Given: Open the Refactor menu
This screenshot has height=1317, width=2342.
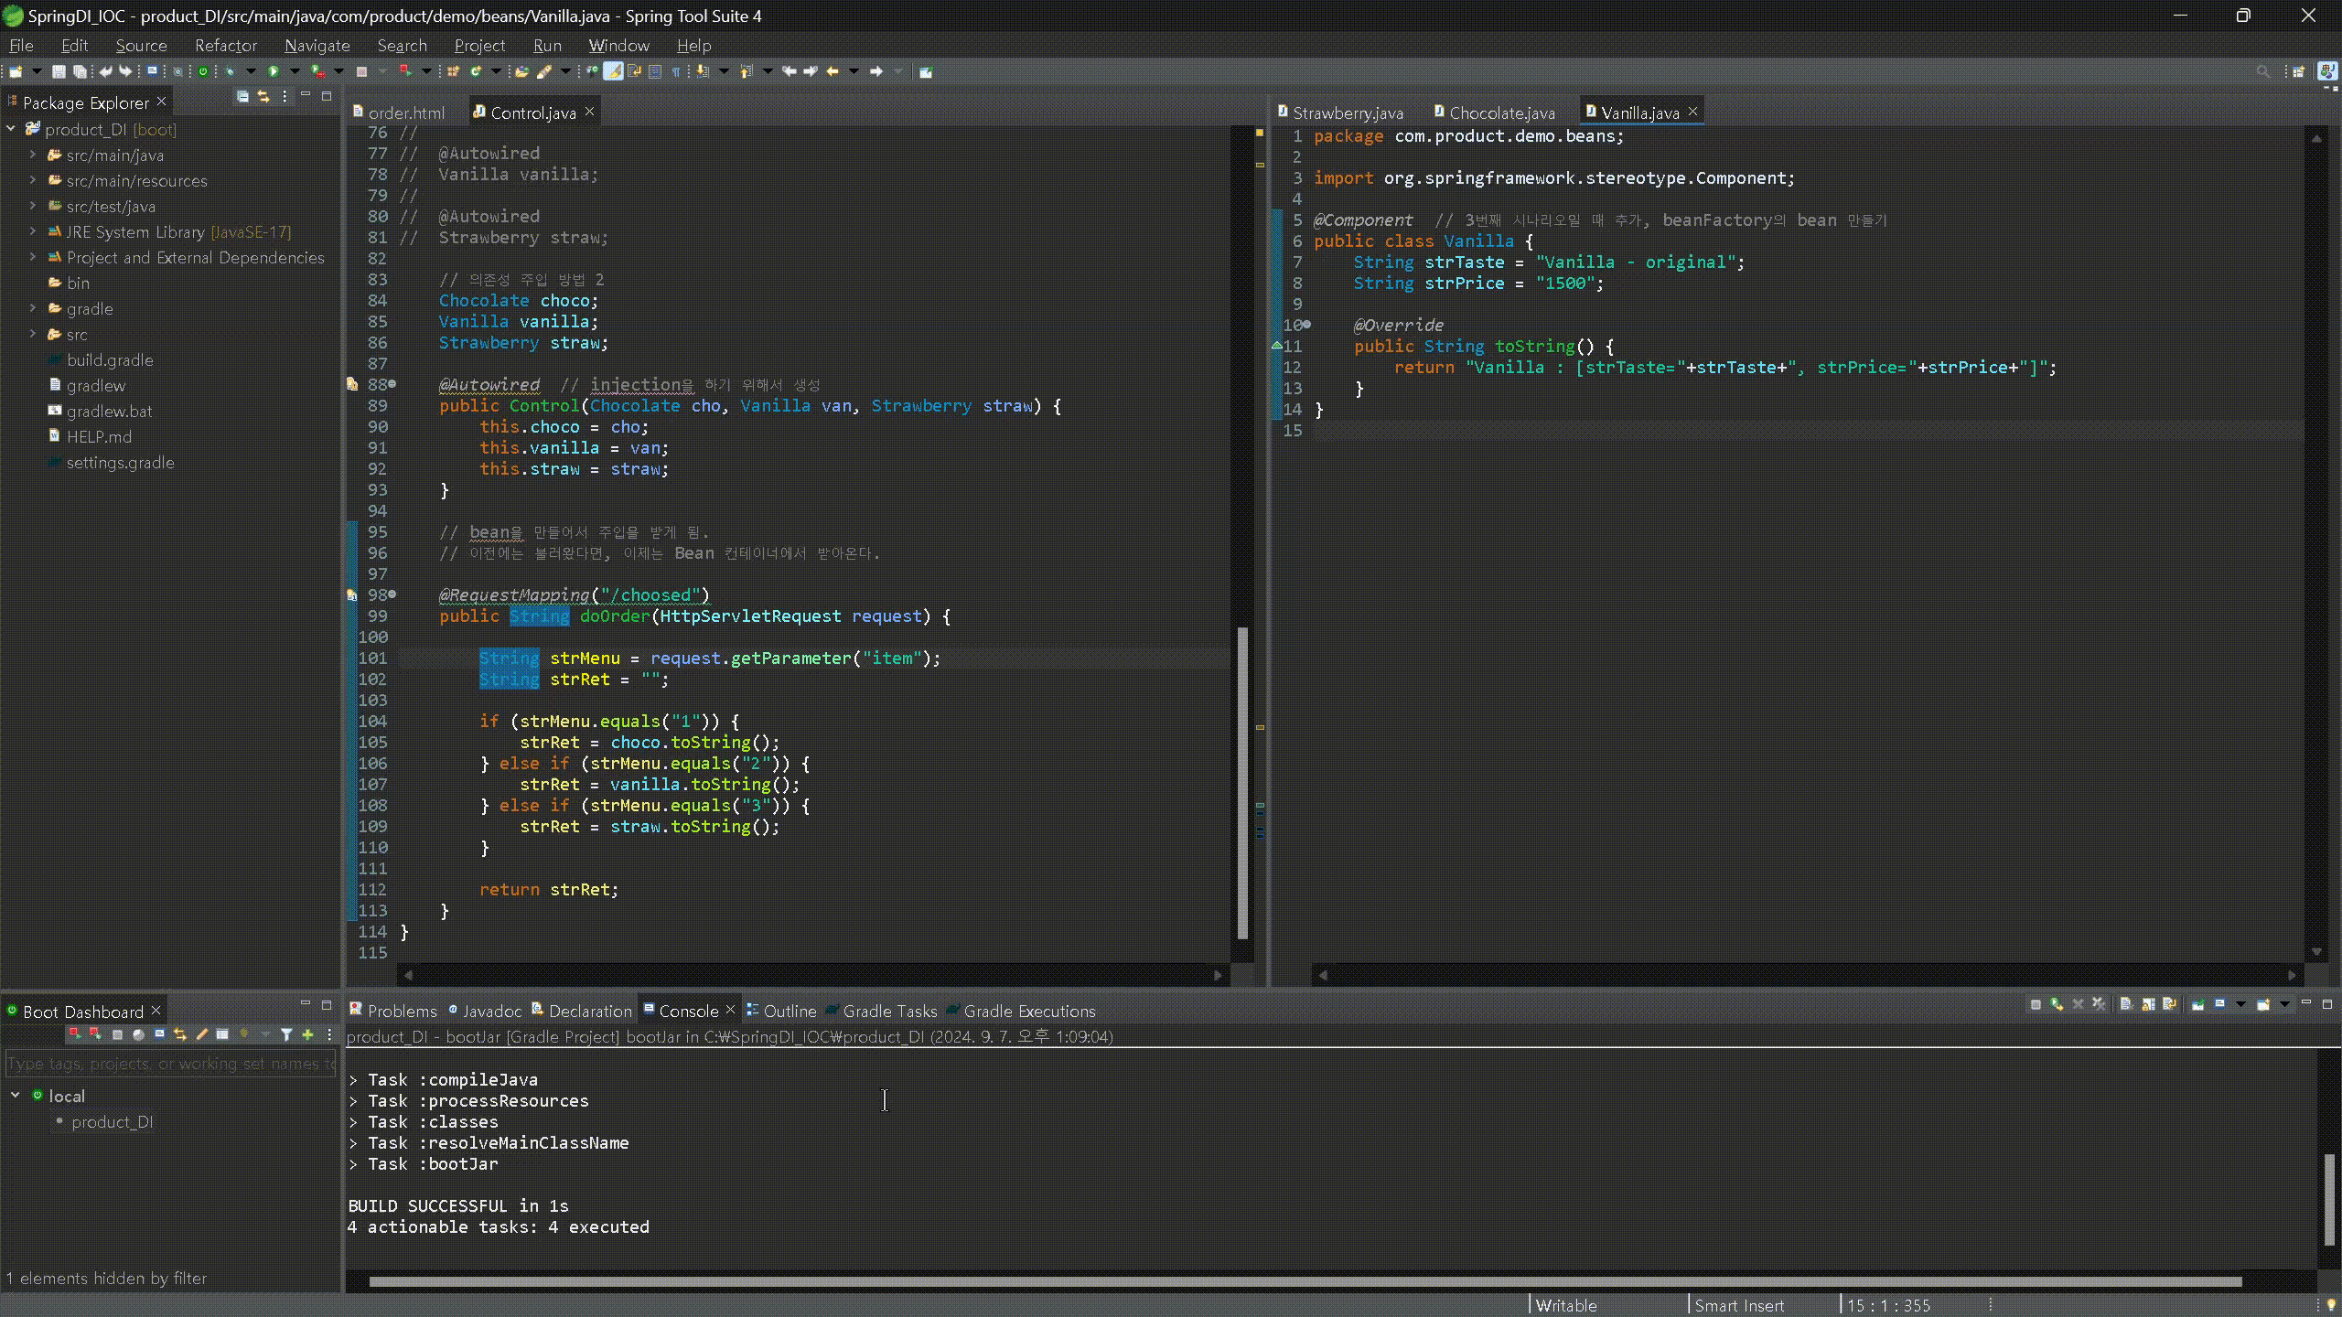Looking at the screenshot, I should [x=225, y=45].
